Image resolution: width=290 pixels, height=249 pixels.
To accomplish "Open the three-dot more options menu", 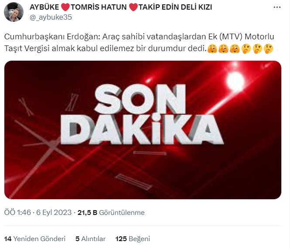I will click(x=277, y=7).
